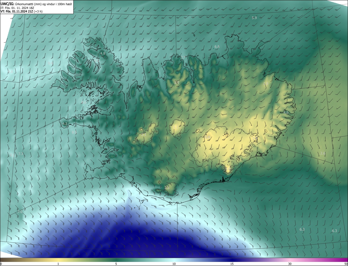This screenshot has width=348, height=266.
Task: Click the 5.9 value label
Action: [x=254, y=18]
